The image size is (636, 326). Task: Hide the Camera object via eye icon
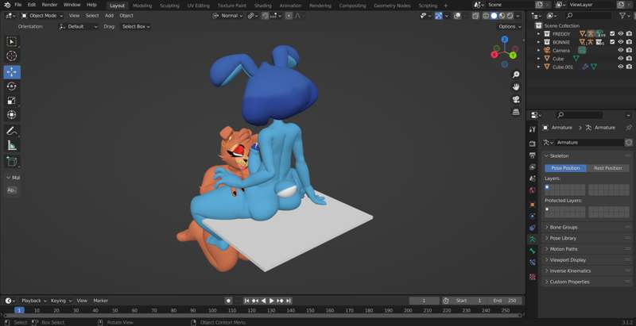tap(621, 50)
